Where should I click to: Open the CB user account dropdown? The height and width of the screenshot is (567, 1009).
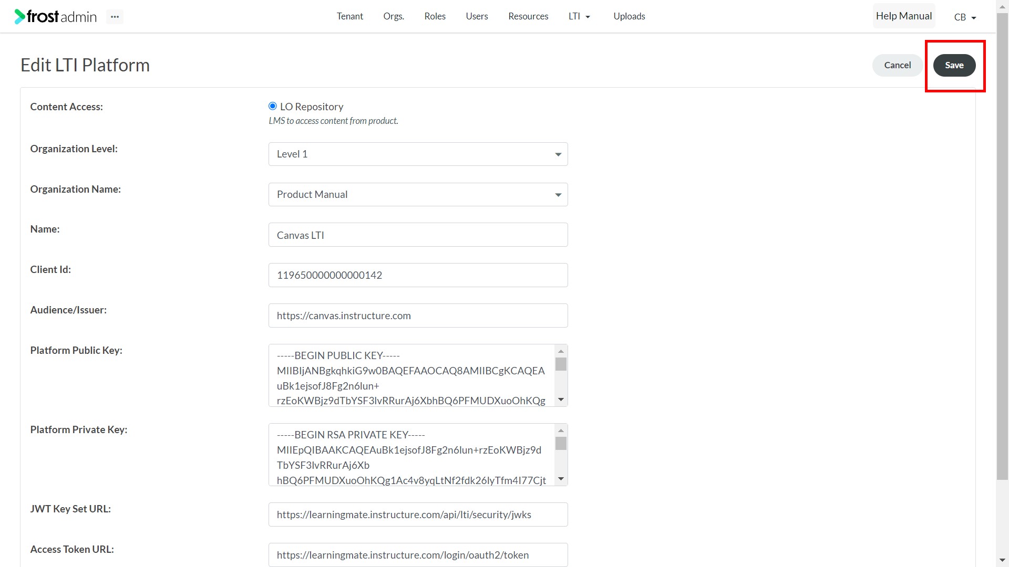pos(965,17)
